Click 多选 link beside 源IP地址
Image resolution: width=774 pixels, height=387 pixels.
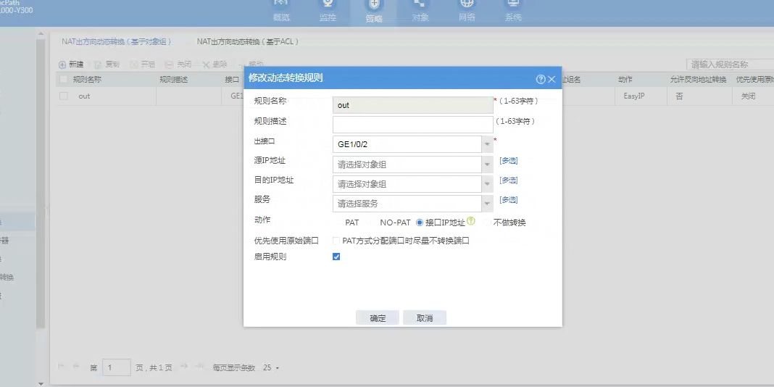point(509,160)
